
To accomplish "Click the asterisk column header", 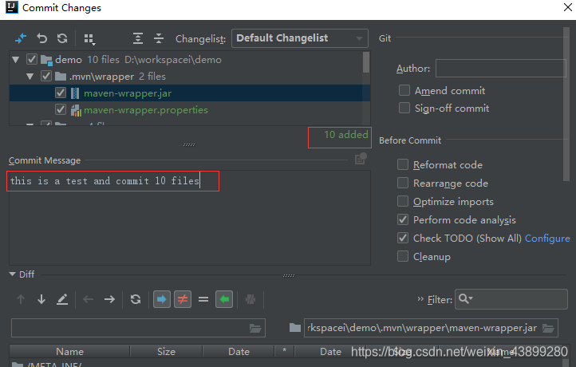I will [x=284, y=352].
